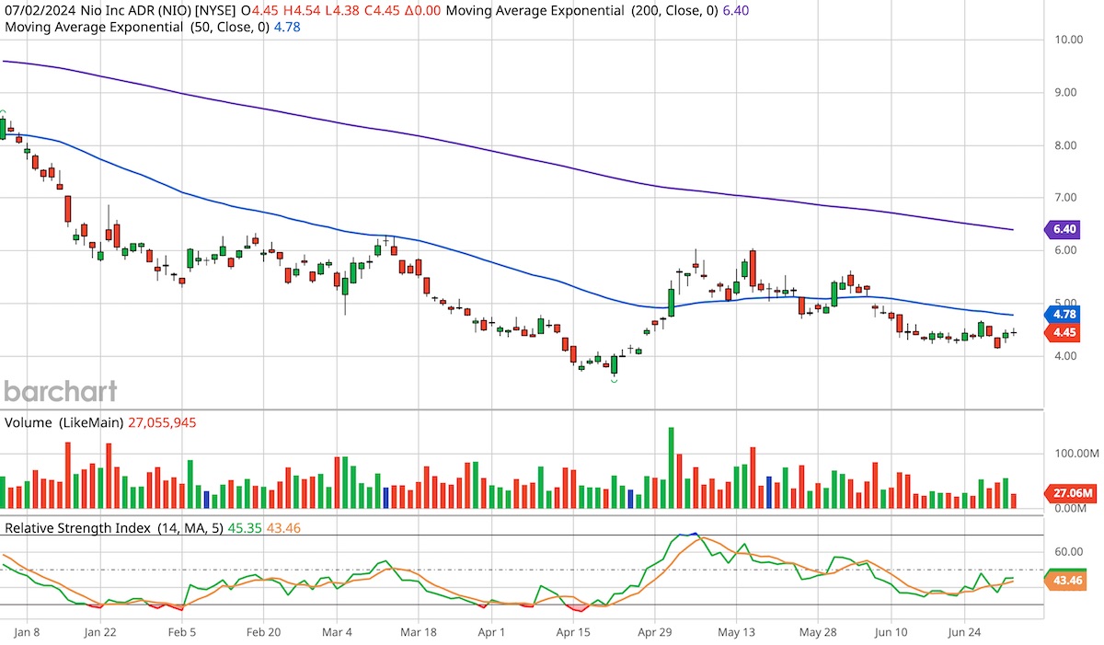Select the Relative Strength Index panel header
The width and height of the screenshot is (1104, 645).
tap(101, 528)
